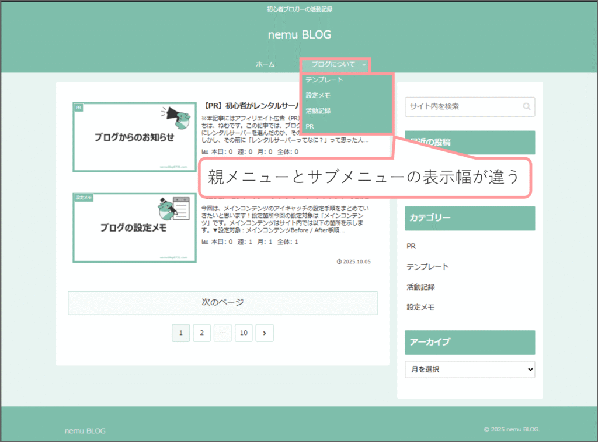Click the search magnifier icon
Viewport: 598px width, 442px height.
[x=527, y=107]
